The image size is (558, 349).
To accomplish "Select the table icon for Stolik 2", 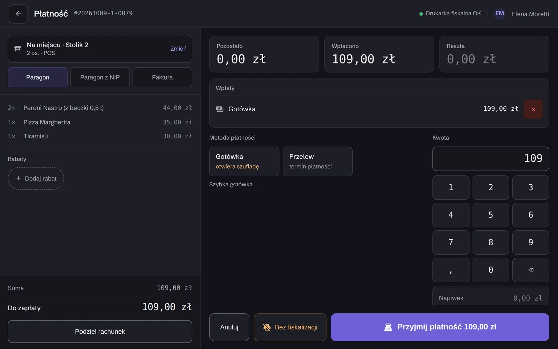I will coord(17,49).
